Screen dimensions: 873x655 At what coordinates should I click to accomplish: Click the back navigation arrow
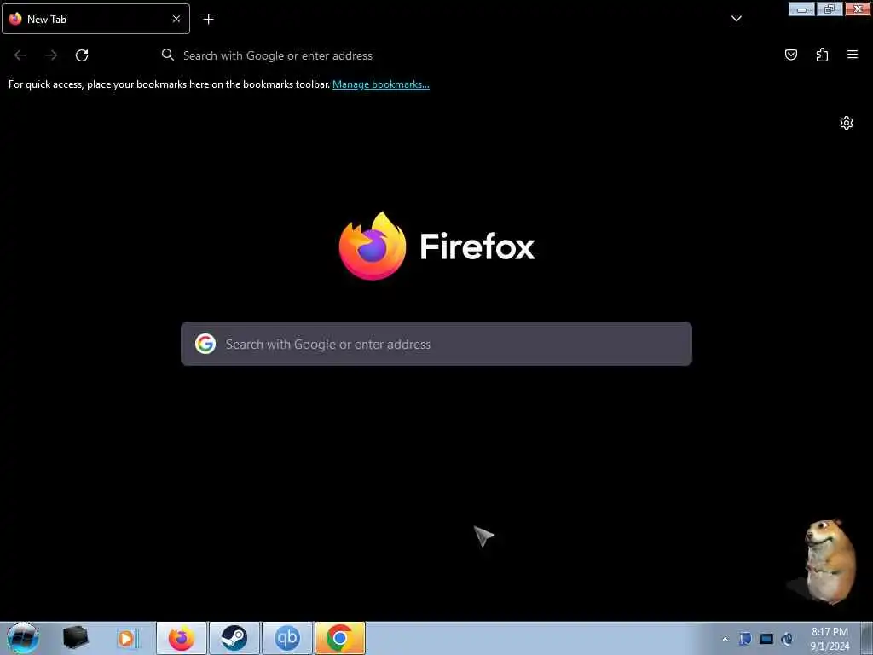pos(20,55)
